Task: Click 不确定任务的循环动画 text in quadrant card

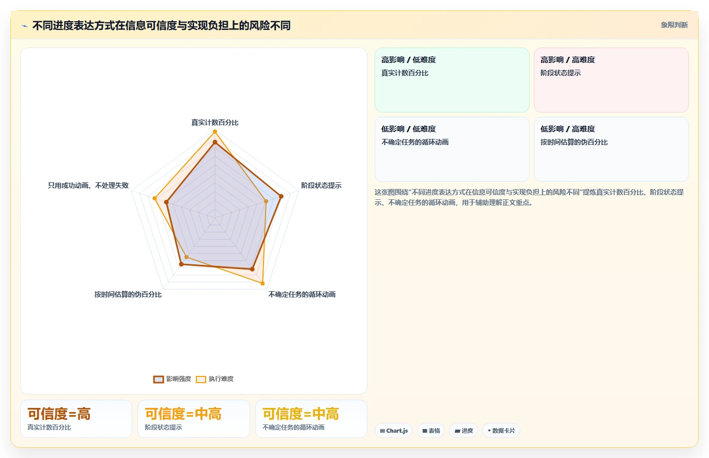Action: click(415, 142)
